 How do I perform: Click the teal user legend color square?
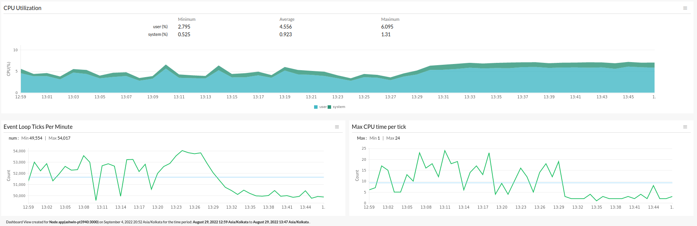pyautogui.click(x=316, y=107)
